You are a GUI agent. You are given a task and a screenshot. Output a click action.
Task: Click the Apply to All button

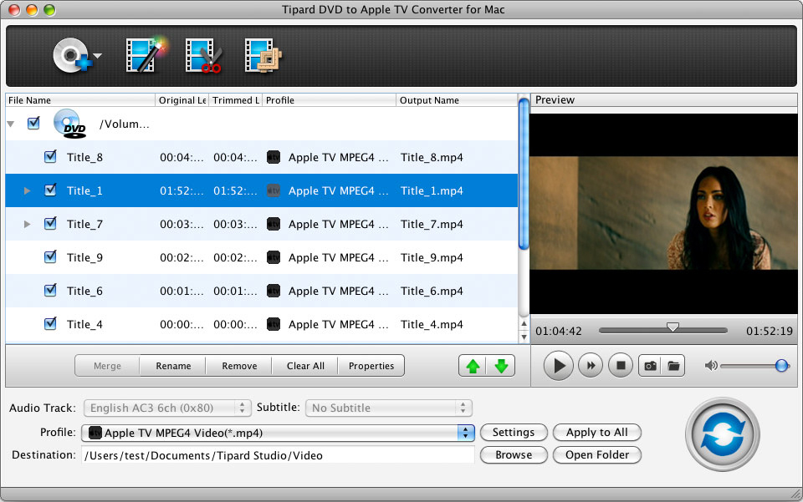(596, 432)
